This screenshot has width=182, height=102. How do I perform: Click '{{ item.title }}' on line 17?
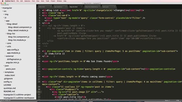pos(55,54)
